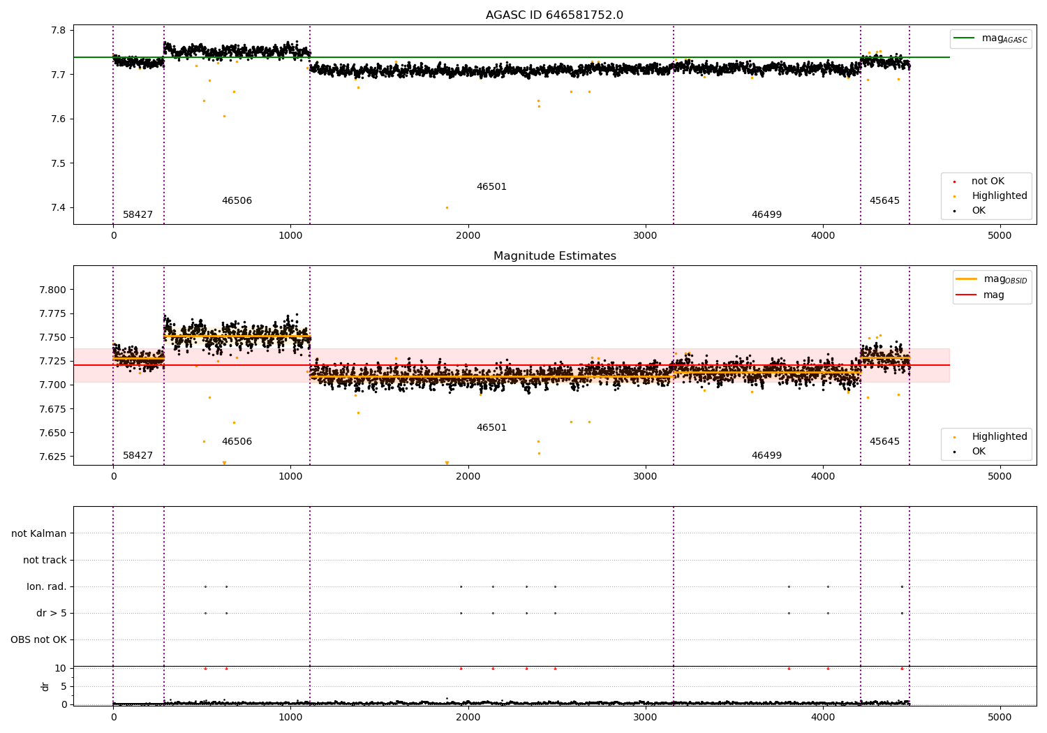Click obsid label 46506 in top panel
Screen dimensions: 1047x733
[237, 201]
